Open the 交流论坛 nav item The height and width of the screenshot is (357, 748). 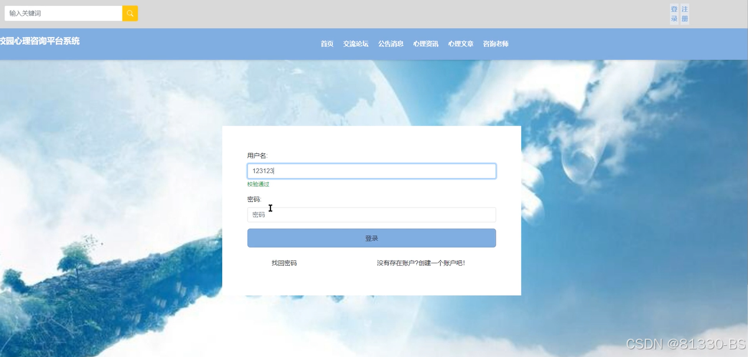pyautogui.click(x=356, y=44)
